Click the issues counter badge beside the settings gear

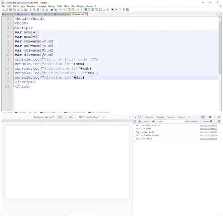click(x=203, y=117)
